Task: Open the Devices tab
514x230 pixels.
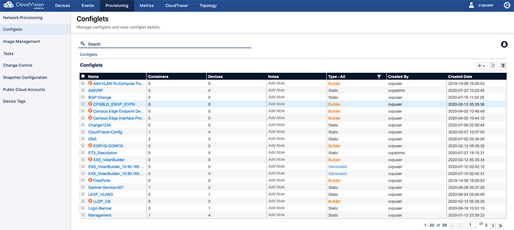Action: click(x=62, y=5)
